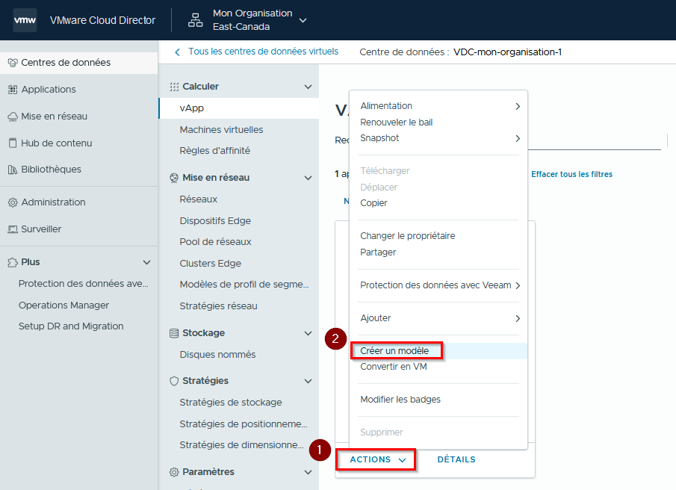676x490 pixels.
Task: Open Operations Manager item
Action: point(63,305)
